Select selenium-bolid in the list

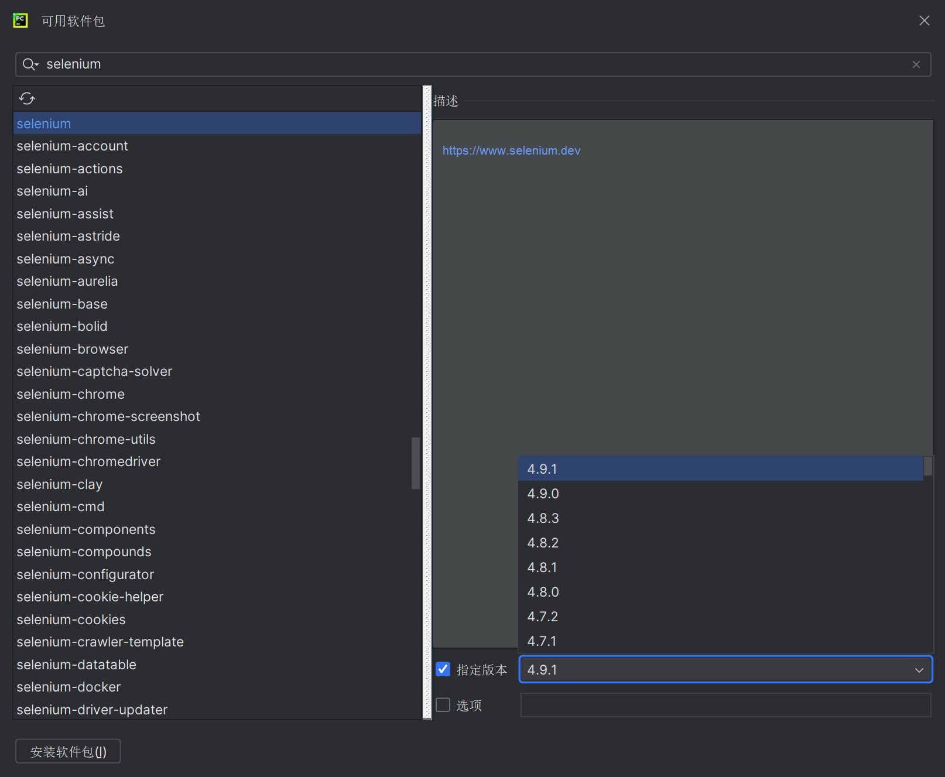[217, 326]
